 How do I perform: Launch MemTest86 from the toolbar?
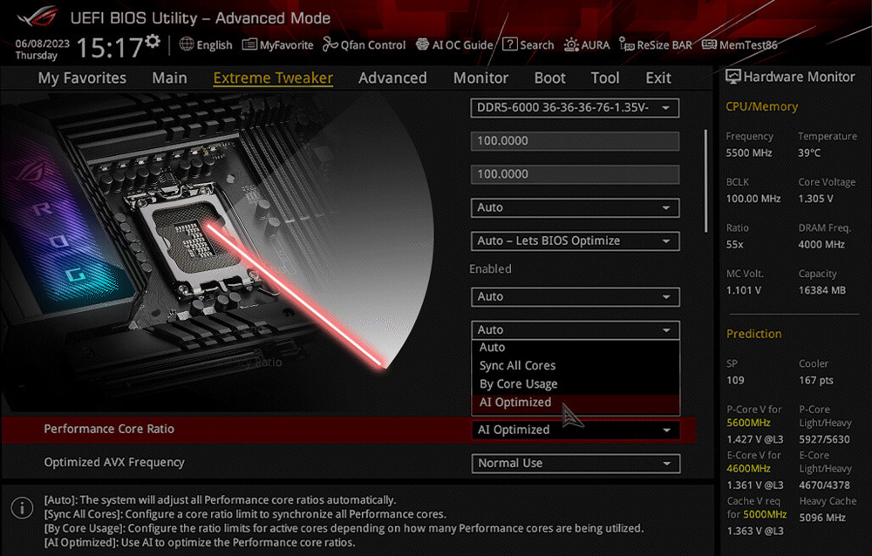pyautogui.click(x=709, y=44)
